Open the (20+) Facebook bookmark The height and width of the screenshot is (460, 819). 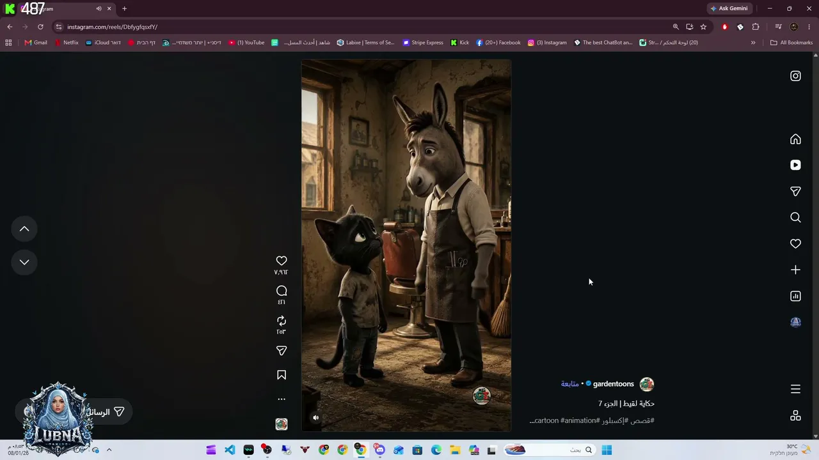pyautogui.click(x=498, y=43)
